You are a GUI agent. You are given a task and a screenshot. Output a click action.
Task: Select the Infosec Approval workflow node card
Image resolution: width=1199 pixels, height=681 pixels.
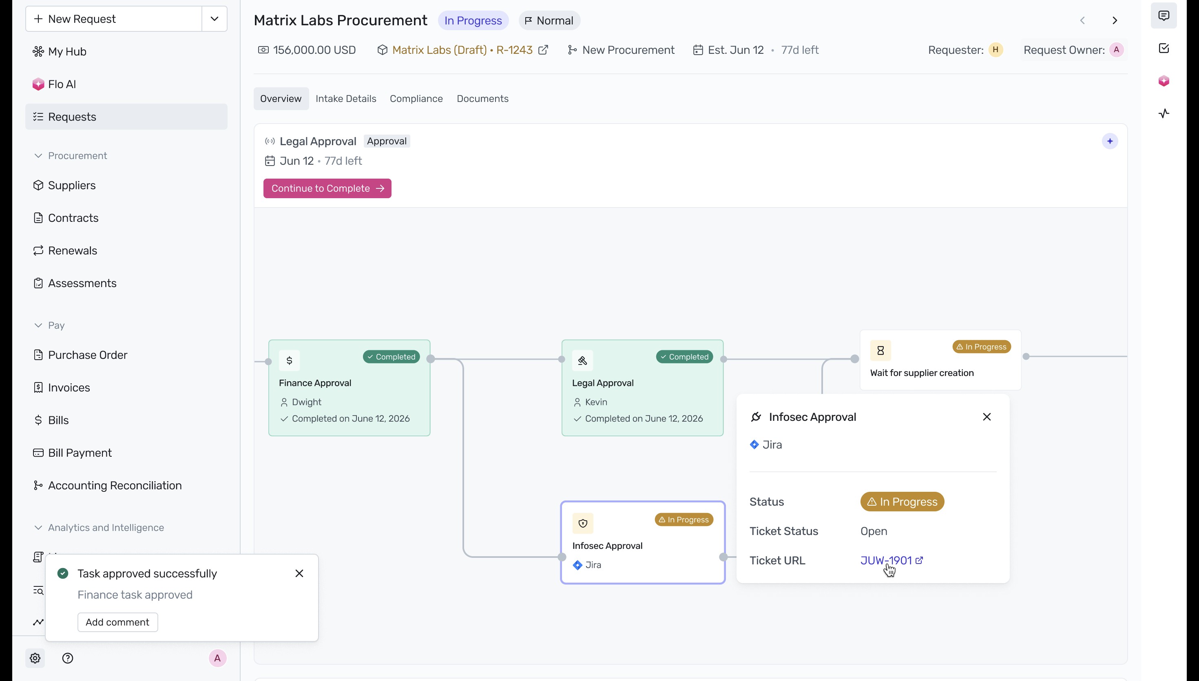(x=642, y=542)
